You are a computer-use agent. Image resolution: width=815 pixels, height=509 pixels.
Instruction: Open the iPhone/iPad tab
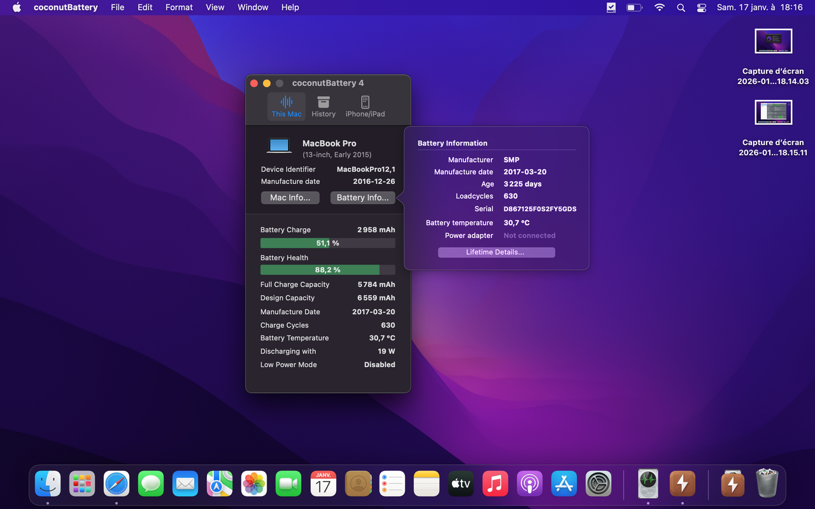365,107
